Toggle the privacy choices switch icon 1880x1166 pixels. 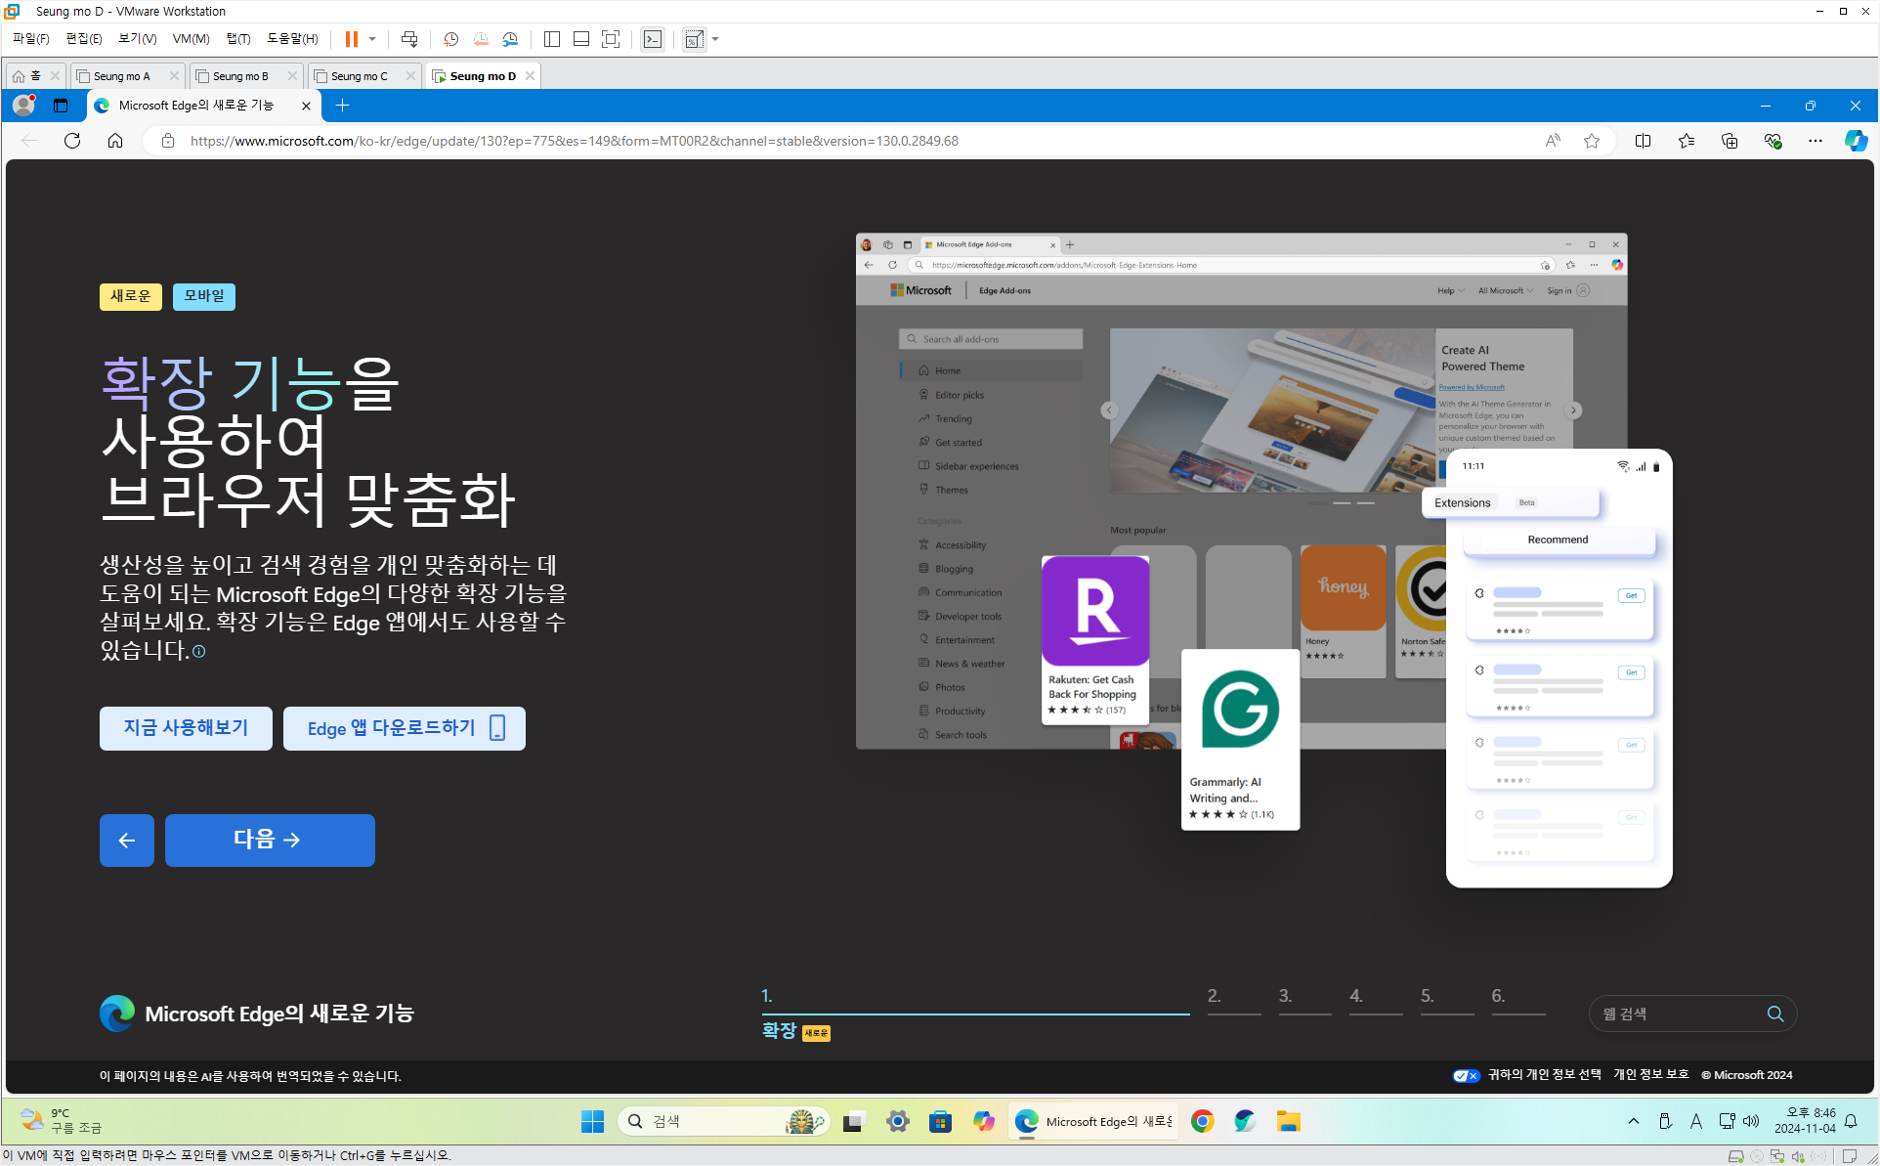pos(1466,1075)
